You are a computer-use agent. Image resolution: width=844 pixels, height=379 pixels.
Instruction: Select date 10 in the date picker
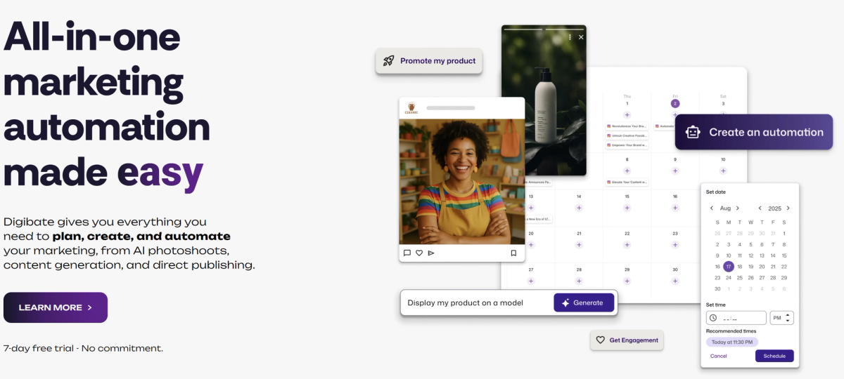tap(729, 255)
